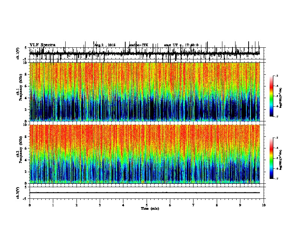Screen dimensions: 297x230
Task: Click time axis tick label "6"
Action: [x=170, y=205]
